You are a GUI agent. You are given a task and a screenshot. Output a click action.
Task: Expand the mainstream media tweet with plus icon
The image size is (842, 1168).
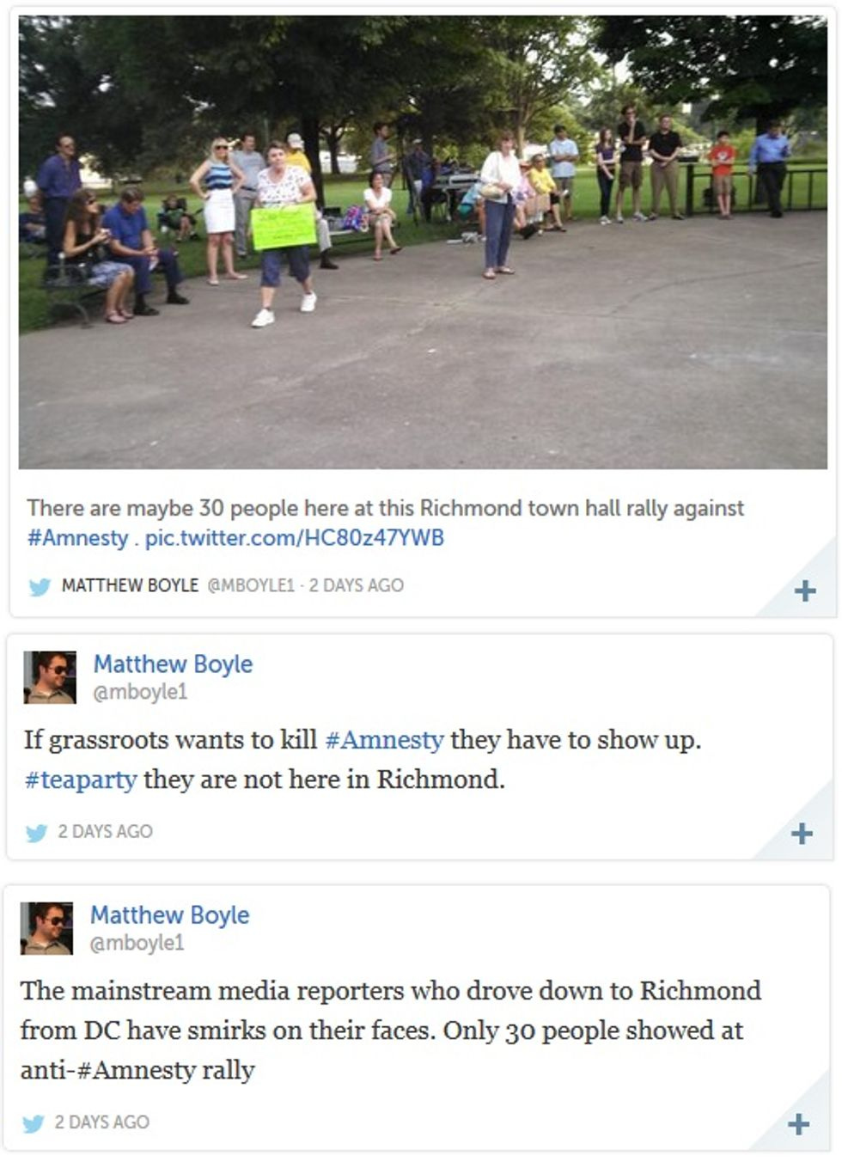(x=798, y=1124)
